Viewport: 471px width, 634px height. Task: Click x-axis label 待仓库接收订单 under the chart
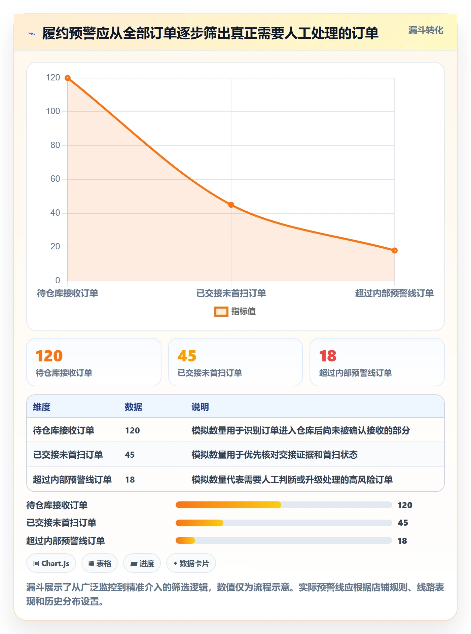click(x=68, y=293)
